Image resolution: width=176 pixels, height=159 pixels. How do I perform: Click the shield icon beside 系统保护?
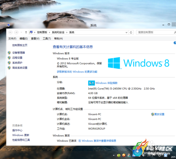point(9,63)
